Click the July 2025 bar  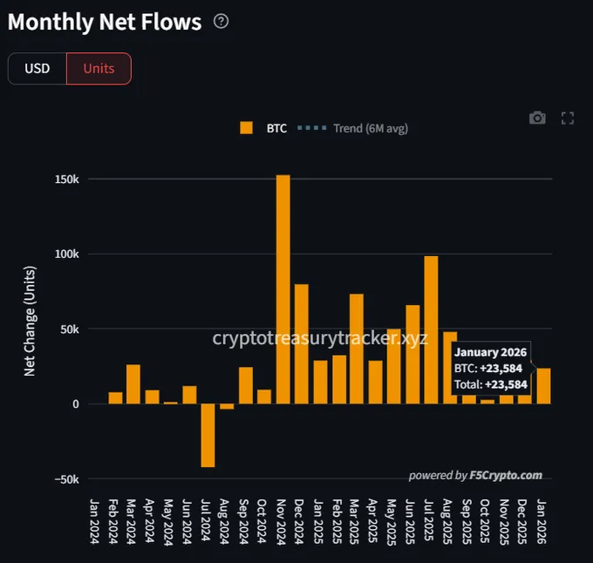(432, 329)
